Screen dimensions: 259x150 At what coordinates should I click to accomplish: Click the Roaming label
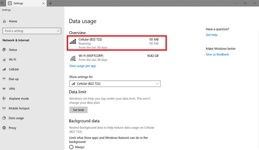85,43
